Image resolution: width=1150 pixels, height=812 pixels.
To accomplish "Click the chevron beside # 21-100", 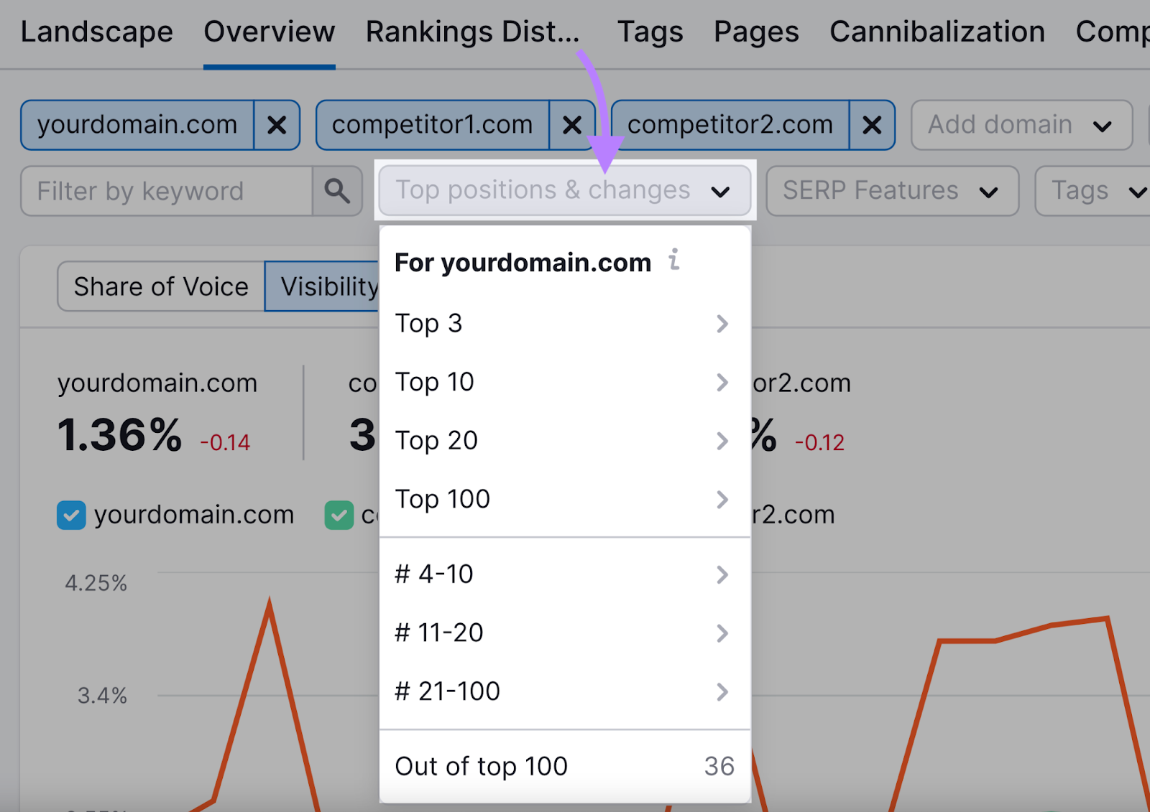I will 722,691.
